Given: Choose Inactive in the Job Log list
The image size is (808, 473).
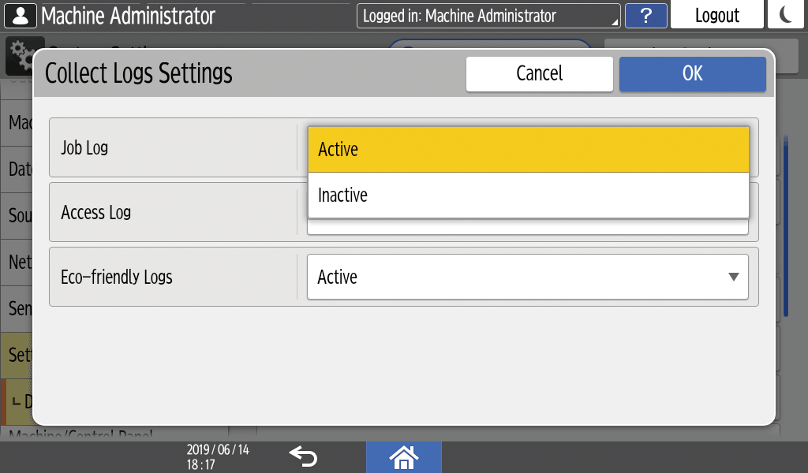Looking at the screenshot, I should point(528,195).
